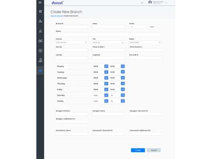This screenshot has width=212, height=159.
Task: Open the hamburger menu in sidebar
Action: (x=40, y=3)
